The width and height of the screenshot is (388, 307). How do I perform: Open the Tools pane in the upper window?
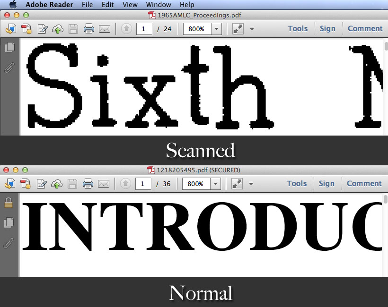(298, 29)
